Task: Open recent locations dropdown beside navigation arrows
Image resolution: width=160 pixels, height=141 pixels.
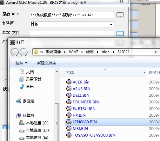Action: coord(30,52)
